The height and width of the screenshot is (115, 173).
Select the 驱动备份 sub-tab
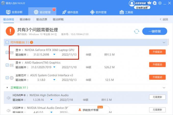[x=25, y=20]
